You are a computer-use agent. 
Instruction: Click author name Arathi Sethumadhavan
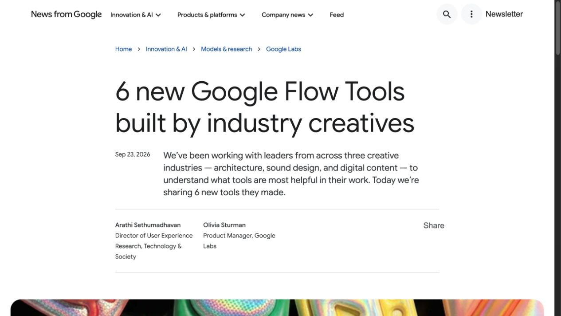pos(148,225)
